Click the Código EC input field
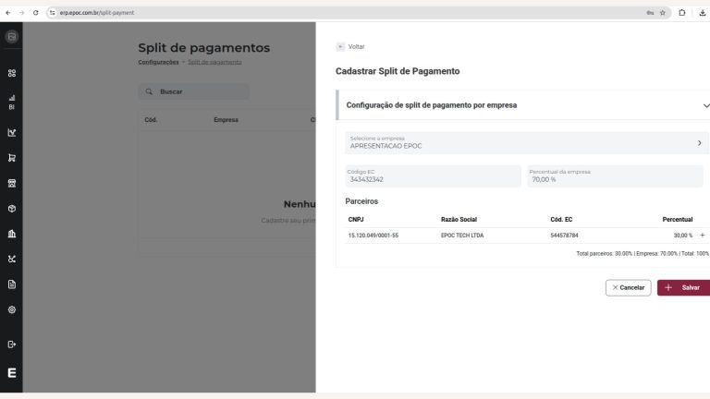710x399 pixels. (x=433, y=176)
